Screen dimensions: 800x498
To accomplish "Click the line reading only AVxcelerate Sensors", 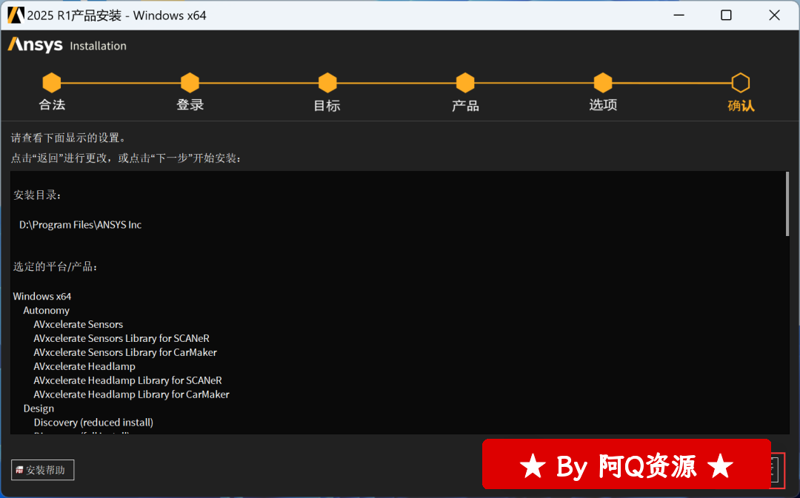I will pyautogui.click(x=78, y=324).
